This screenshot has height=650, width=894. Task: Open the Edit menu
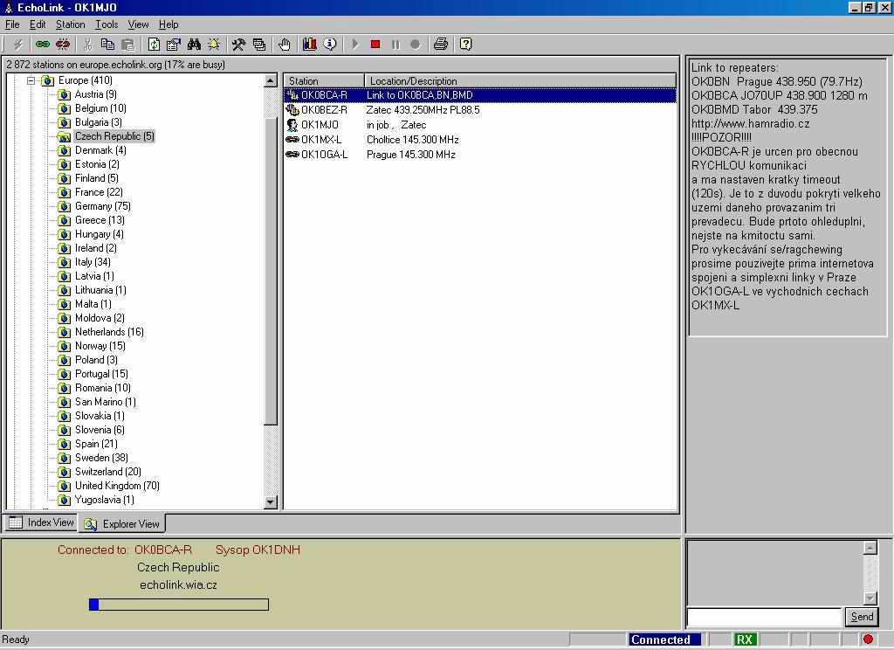tap(38, 24)
